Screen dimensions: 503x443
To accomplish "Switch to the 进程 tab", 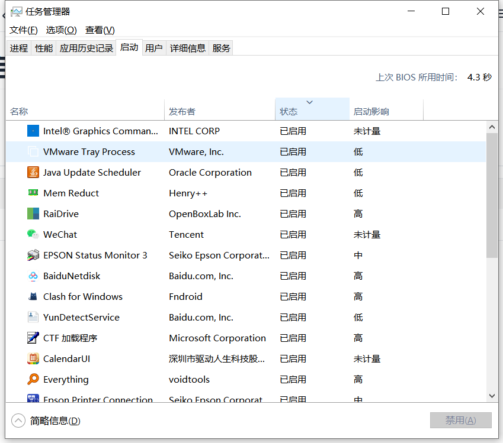I will tap(19, 48).
